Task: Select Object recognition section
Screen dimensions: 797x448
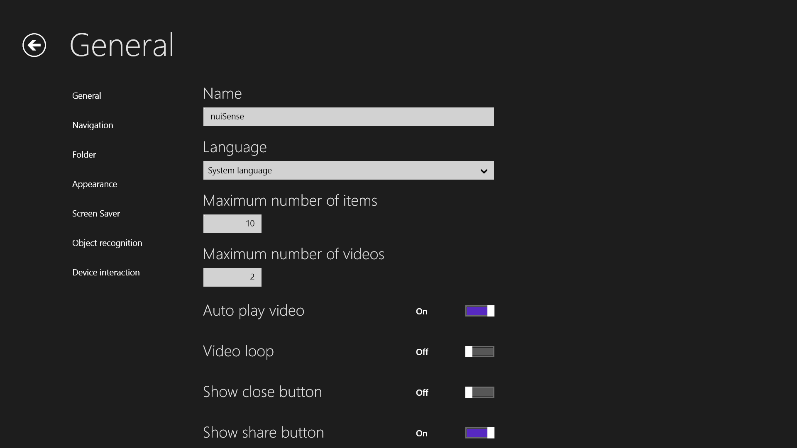Action: [x=107, y=243]
